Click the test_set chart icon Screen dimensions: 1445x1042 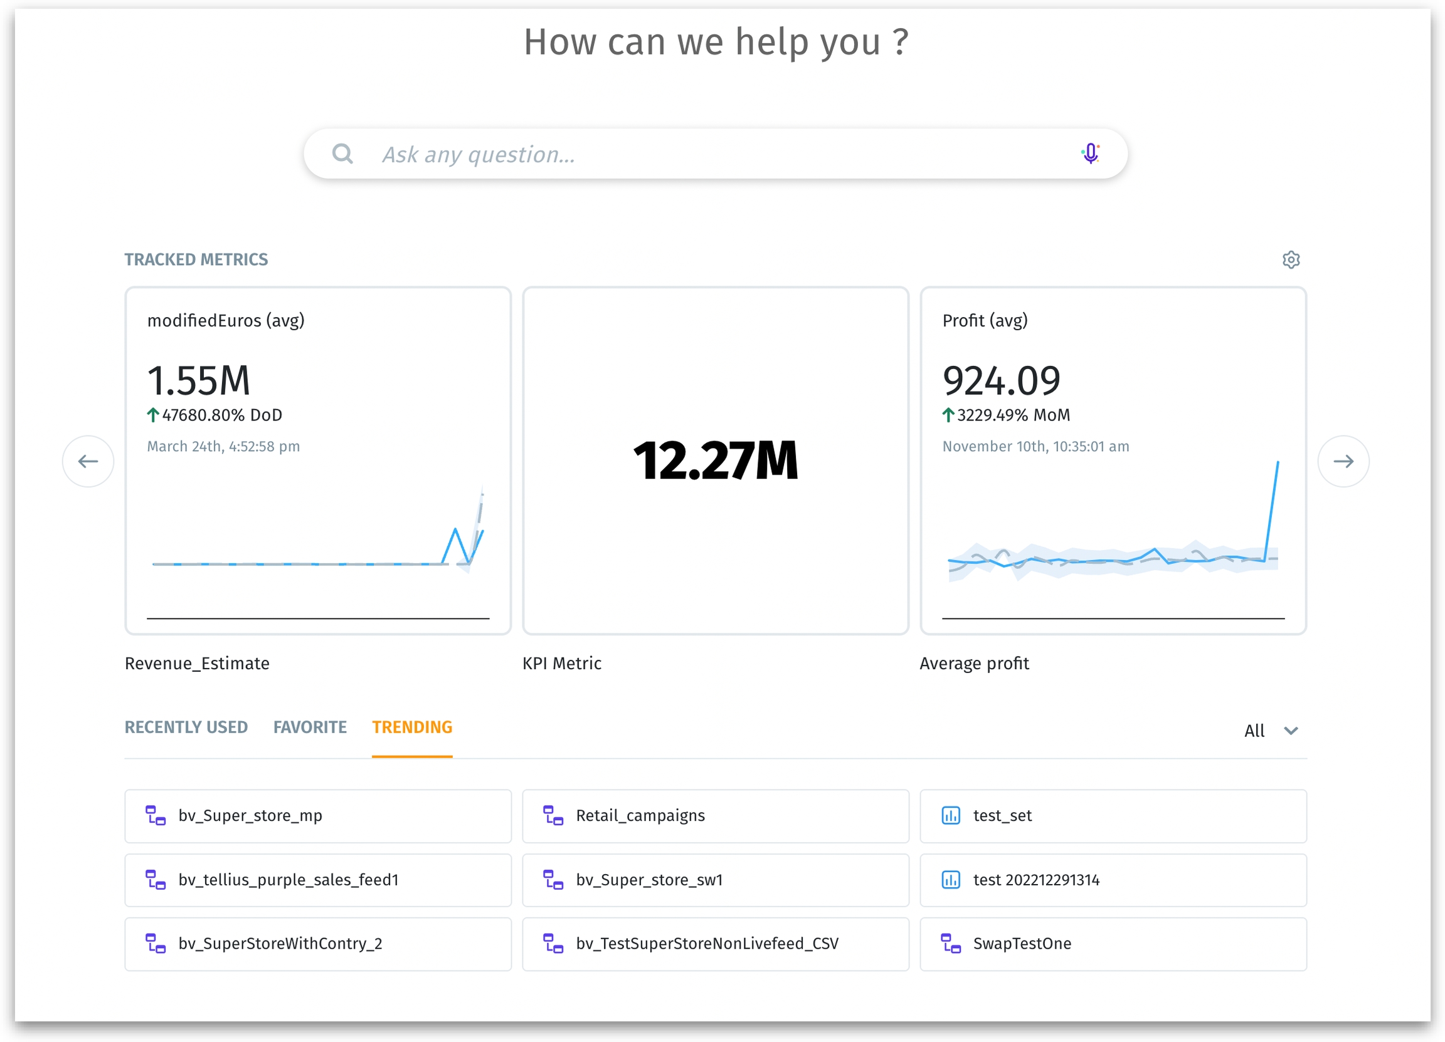[951, 815]
